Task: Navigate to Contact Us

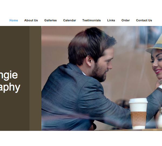Action: [144, 20]
